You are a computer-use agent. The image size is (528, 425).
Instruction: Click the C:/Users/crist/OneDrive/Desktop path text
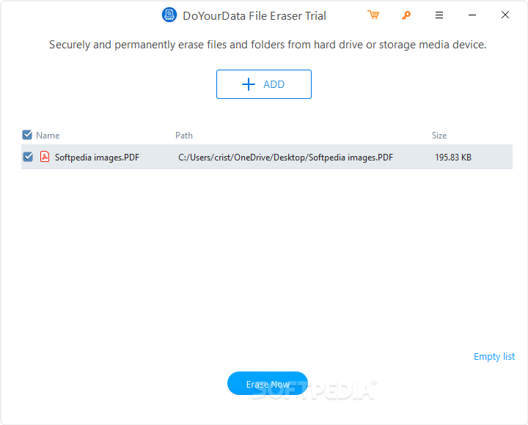point(285,157)
